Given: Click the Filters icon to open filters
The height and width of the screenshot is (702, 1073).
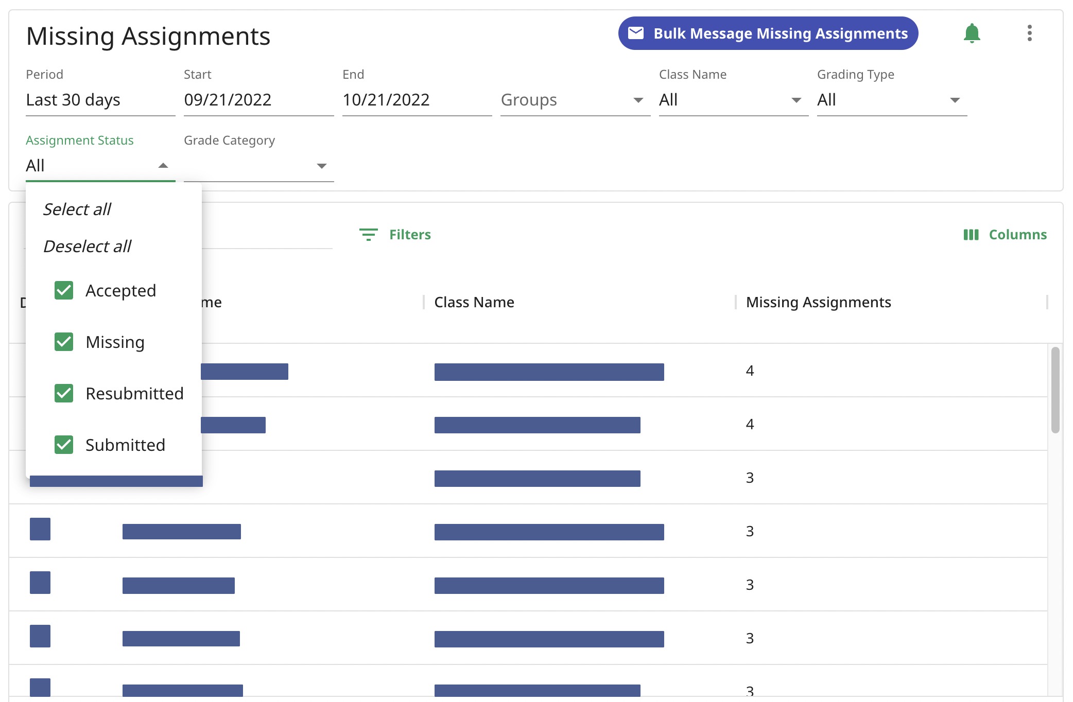Looking at the screenshot, I should click(368, 234).
